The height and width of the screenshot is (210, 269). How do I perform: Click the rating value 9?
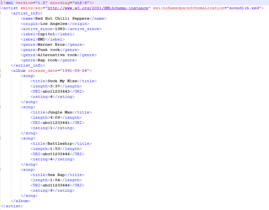[x=51, y=190]
